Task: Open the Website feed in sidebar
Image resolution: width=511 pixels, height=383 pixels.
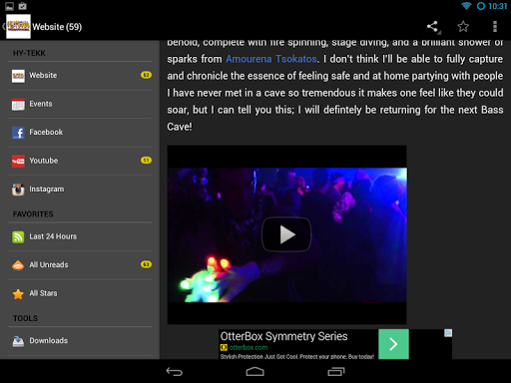Action: coord(80,76)
